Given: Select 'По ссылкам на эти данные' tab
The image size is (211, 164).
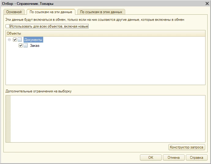Looking at the screenshot, I should (51, 12).
